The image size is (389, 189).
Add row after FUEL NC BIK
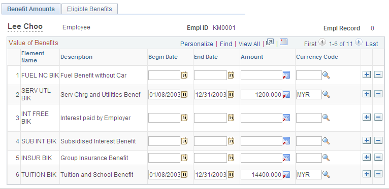coord(367,74)
